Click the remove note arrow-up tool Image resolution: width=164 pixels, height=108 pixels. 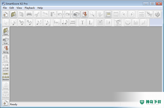pyautogui.click(x=29, y=22)
